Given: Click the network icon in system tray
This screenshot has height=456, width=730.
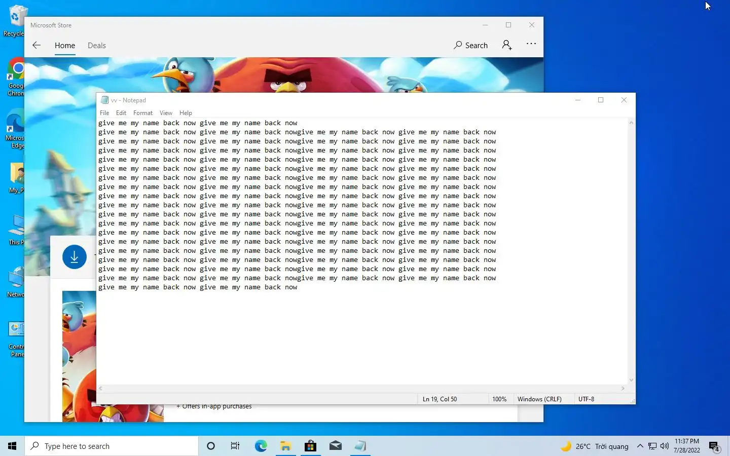Looking at the screenshot, I should point(652,446).
